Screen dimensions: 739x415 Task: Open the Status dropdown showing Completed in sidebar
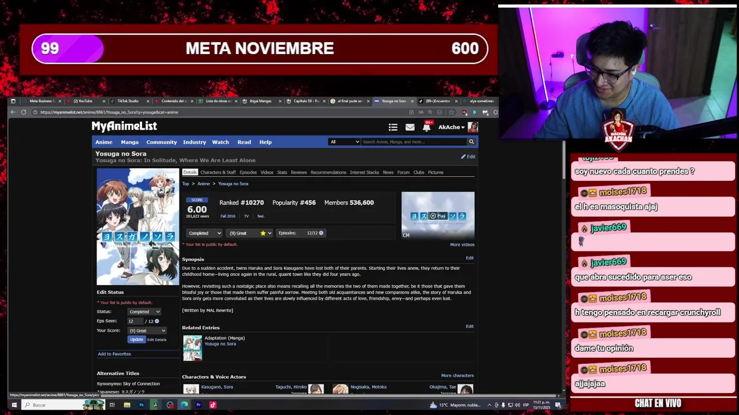pyautogui.click(x=144, y=312)
